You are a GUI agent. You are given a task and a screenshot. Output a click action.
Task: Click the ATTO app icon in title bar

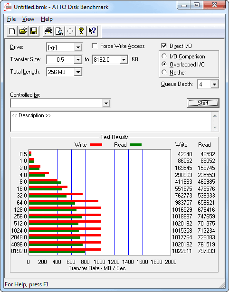pos(8,7)
